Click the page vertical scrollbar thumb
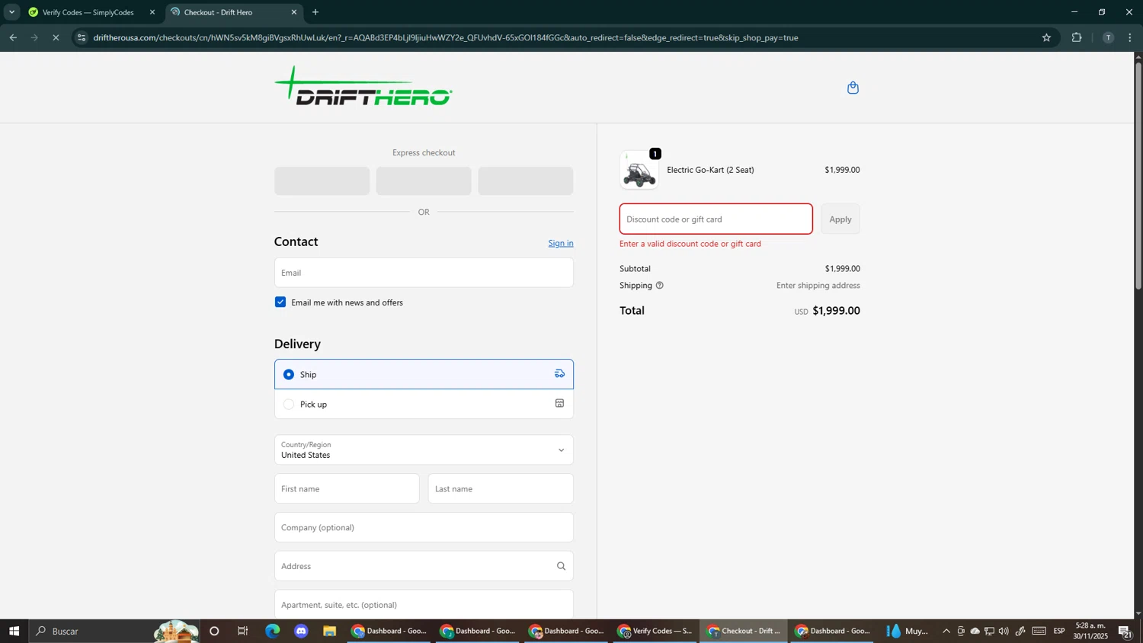The height and width of the screenshot is (643, 1143). tap(1138, 175)
